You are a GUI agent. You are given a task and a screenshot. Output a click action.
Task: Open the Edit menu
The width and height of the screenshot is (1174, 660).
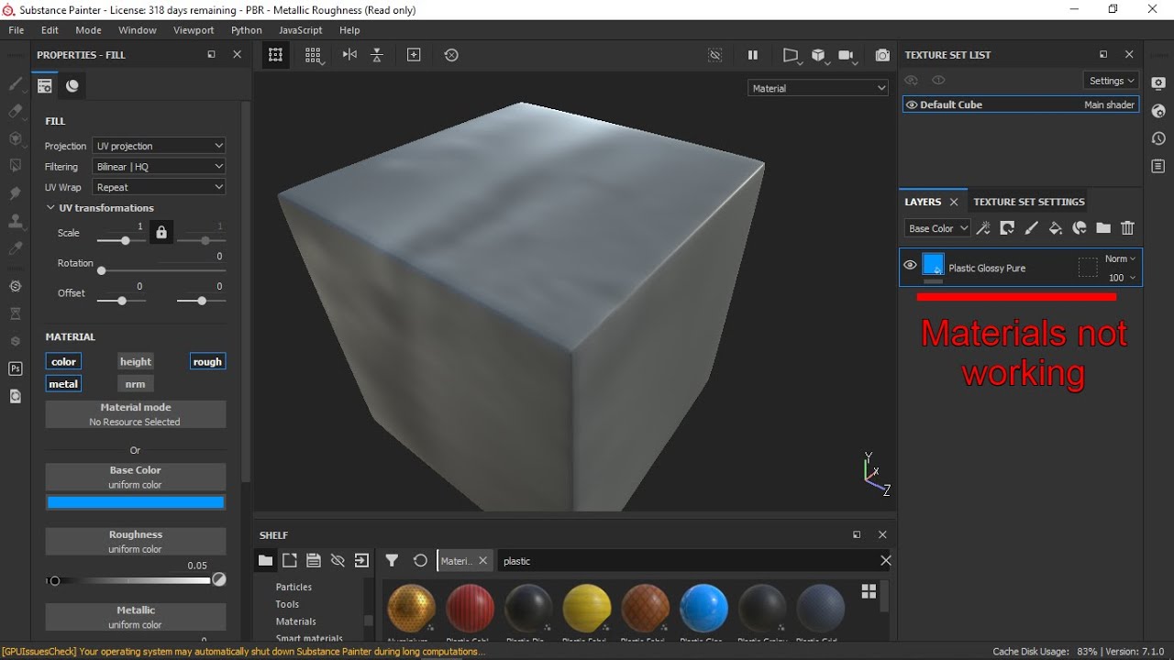click(x=50, y=30)
